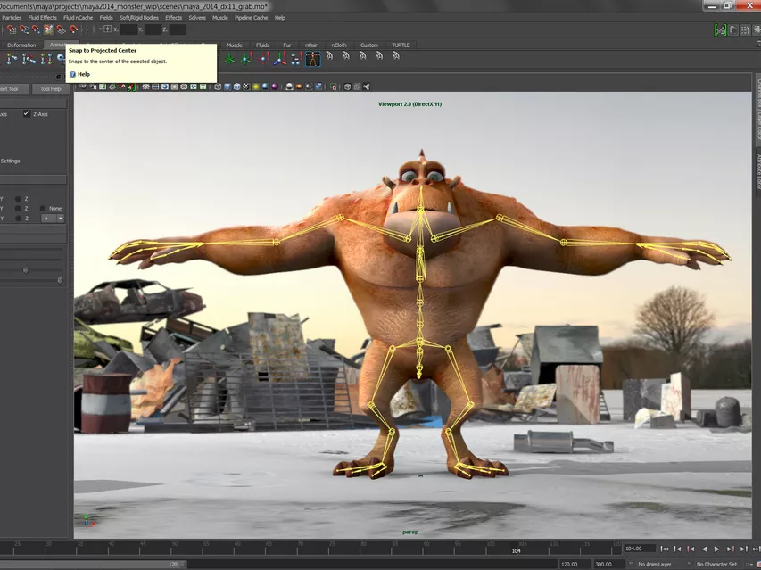Select the second row Z radio button
The height and width of the screenshot is (570, 761).
coord(18,209)
